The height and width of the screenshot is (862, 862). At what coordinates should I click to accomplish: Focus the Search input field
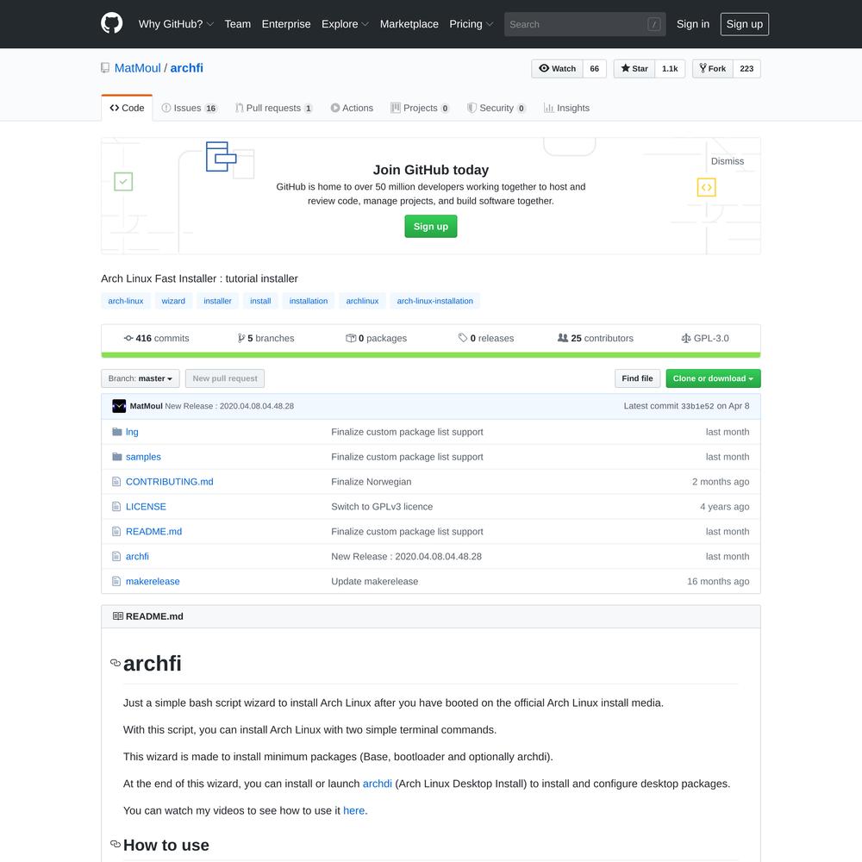(x=585, y=24)
